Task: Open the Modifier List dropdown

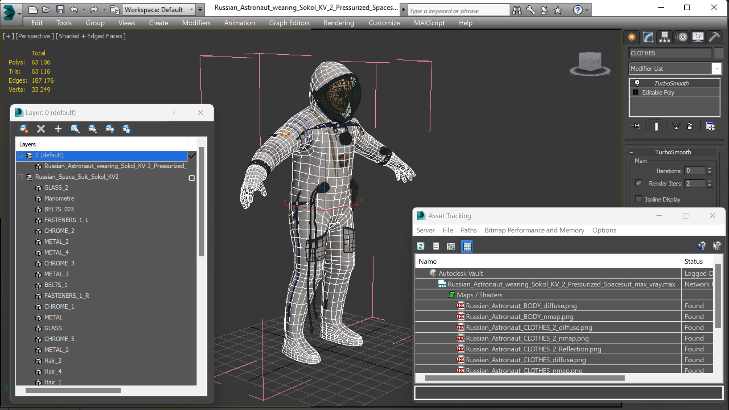Action: 716,69
